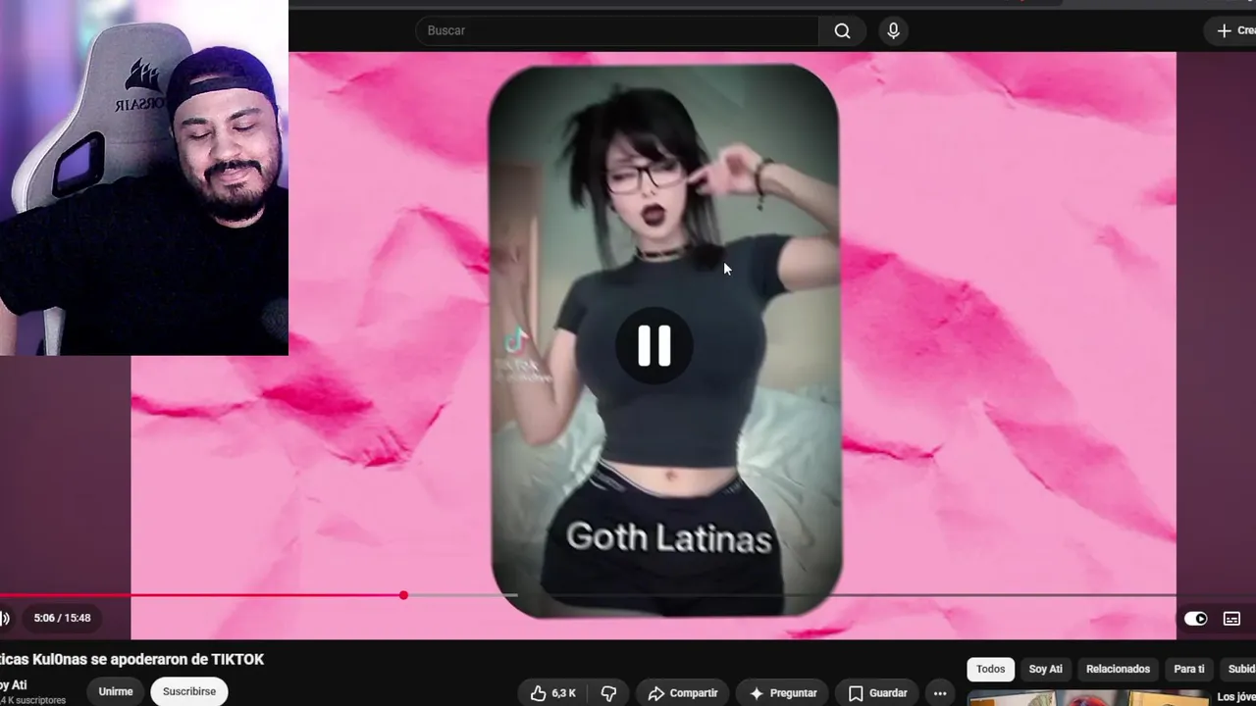Pause the video with the center pause button
The image size is (1256, 706).
point(654,346)
